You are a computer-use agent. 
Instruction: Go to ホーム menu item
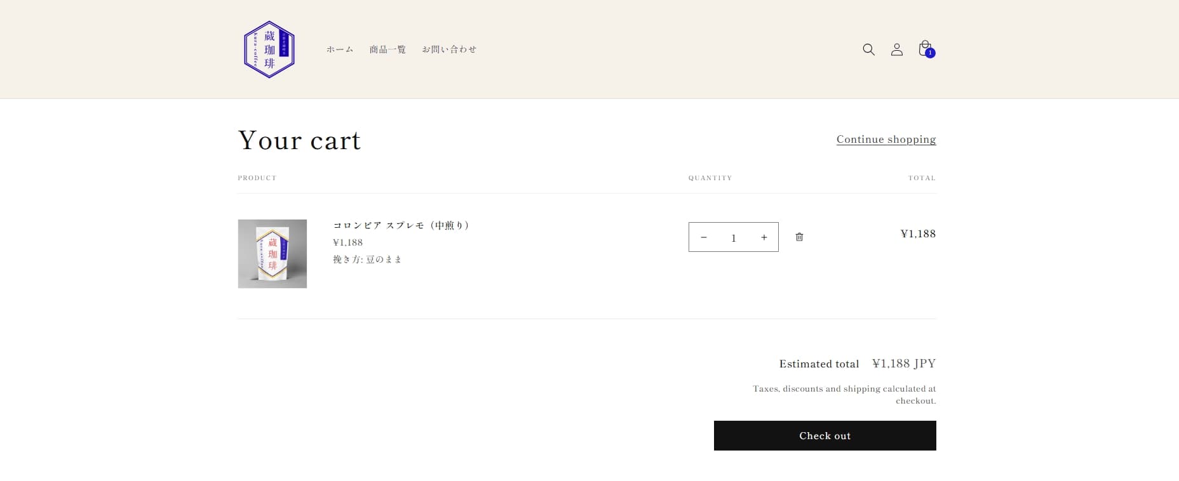point(340,49)
